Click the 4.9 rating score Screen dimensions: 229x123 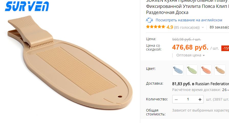[x=170, y=27]
